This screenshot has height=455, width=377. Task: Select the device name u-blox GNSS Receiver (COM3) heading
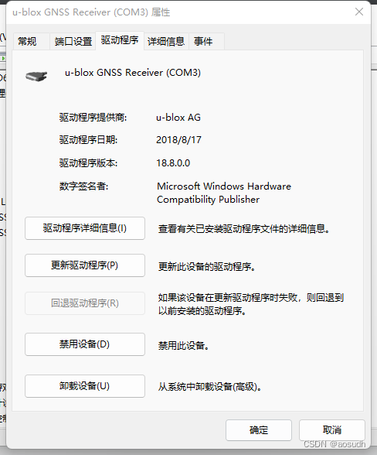click(133, 73)
